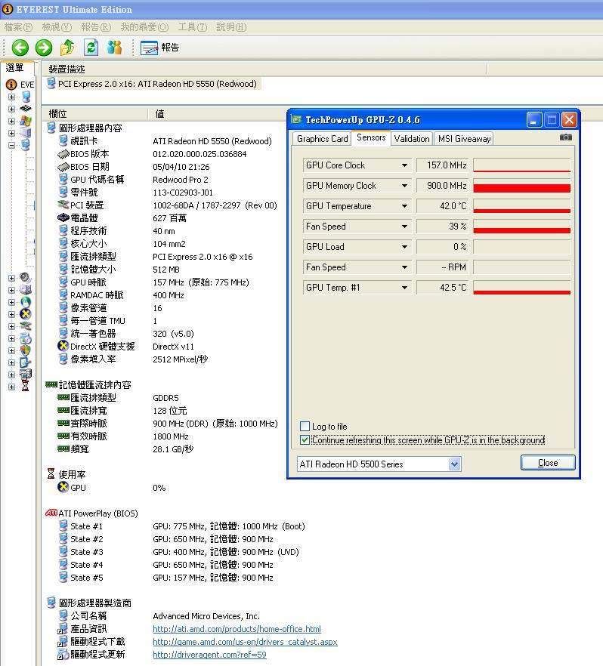The height and width of the screenshot is (666, 603).
Task: Open the driveragent.com link
Action: coord(209,655)
